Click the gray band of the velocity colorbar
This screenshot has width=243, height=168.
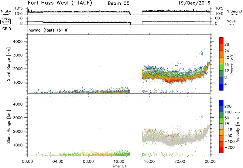(x=221, y=126)
